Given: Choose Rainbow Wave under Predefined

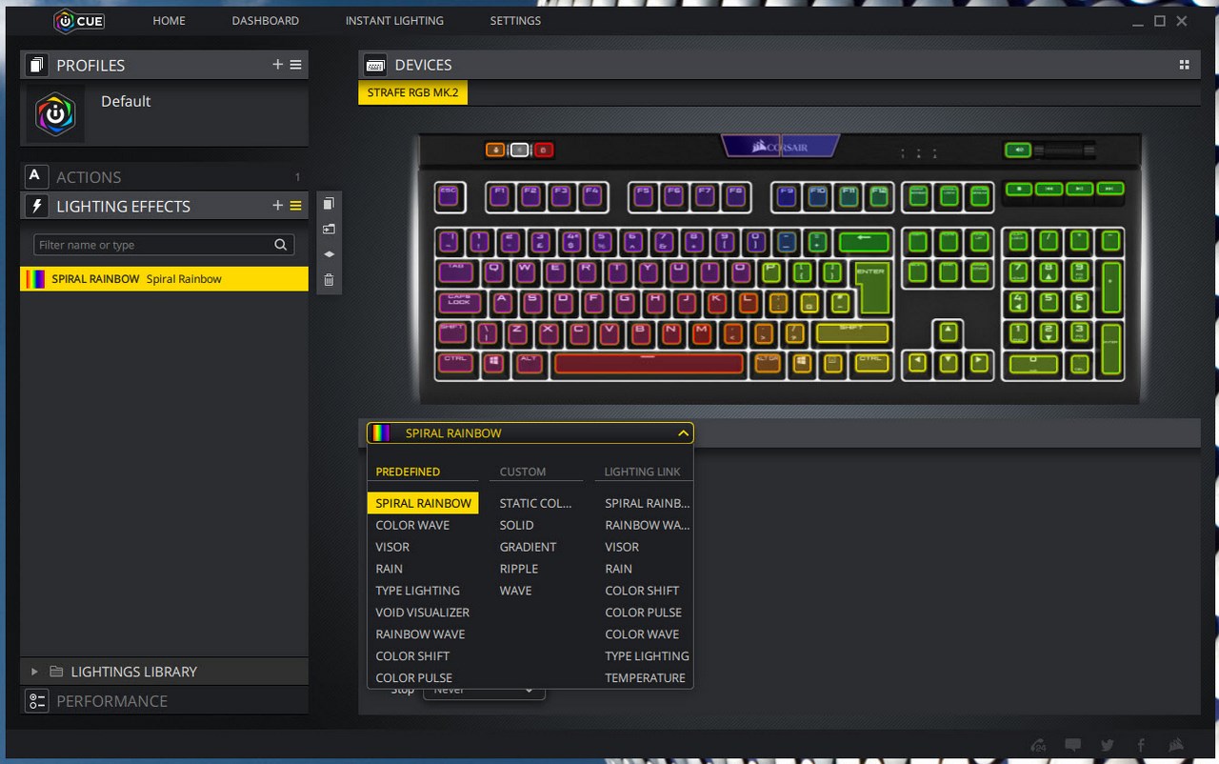Looking at the screenshot, I should point(420,634).
